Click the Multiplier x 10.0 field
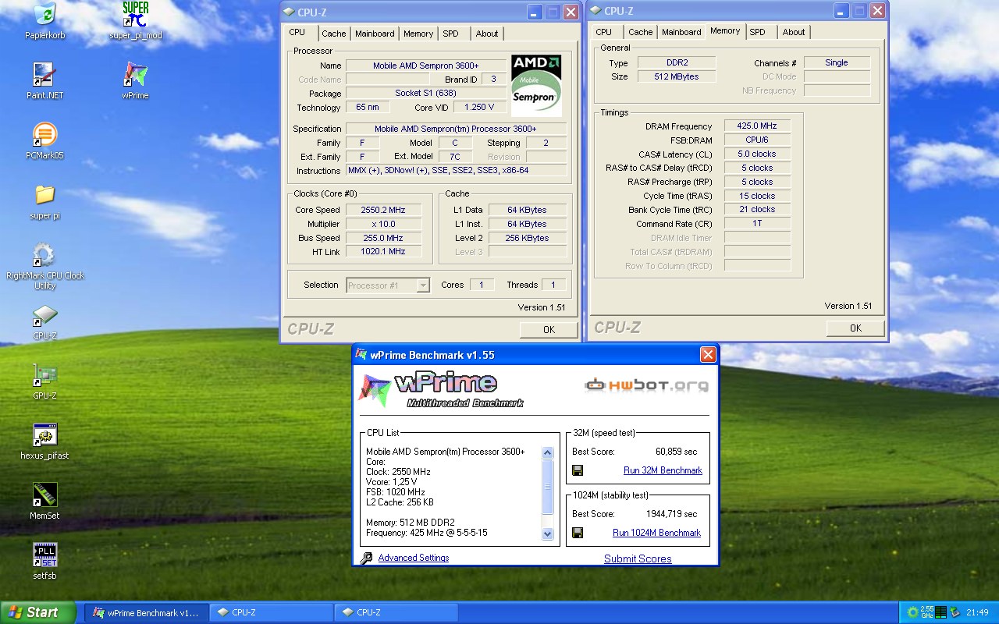This screenshot has width=999, height=624. click(383, 224)
